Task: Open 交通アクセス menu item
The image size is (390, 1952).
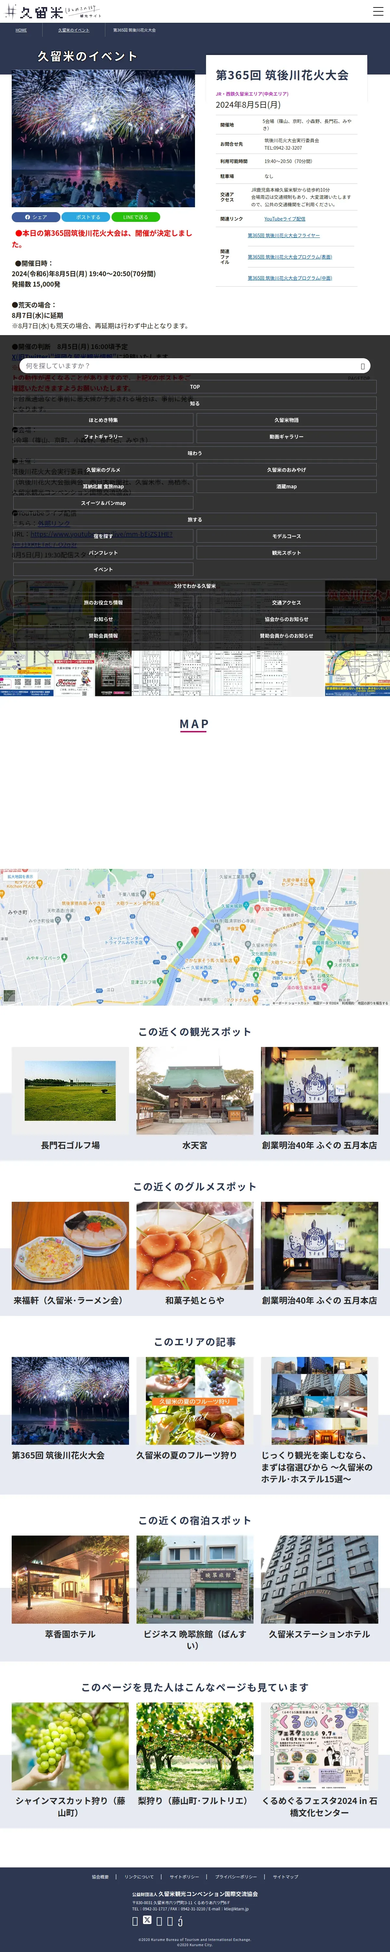Action: click(286, 603)
